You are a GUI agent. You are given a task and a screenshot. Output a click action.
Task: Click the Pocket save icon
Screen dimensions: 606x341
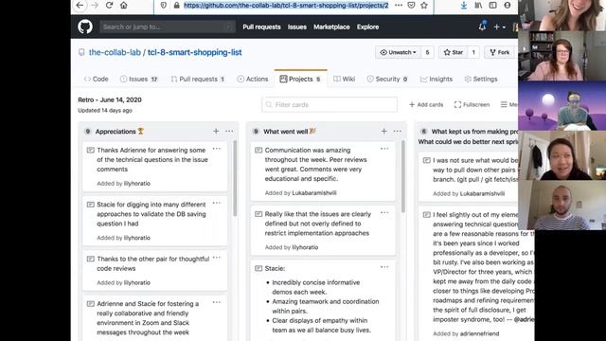pos(412,5)
